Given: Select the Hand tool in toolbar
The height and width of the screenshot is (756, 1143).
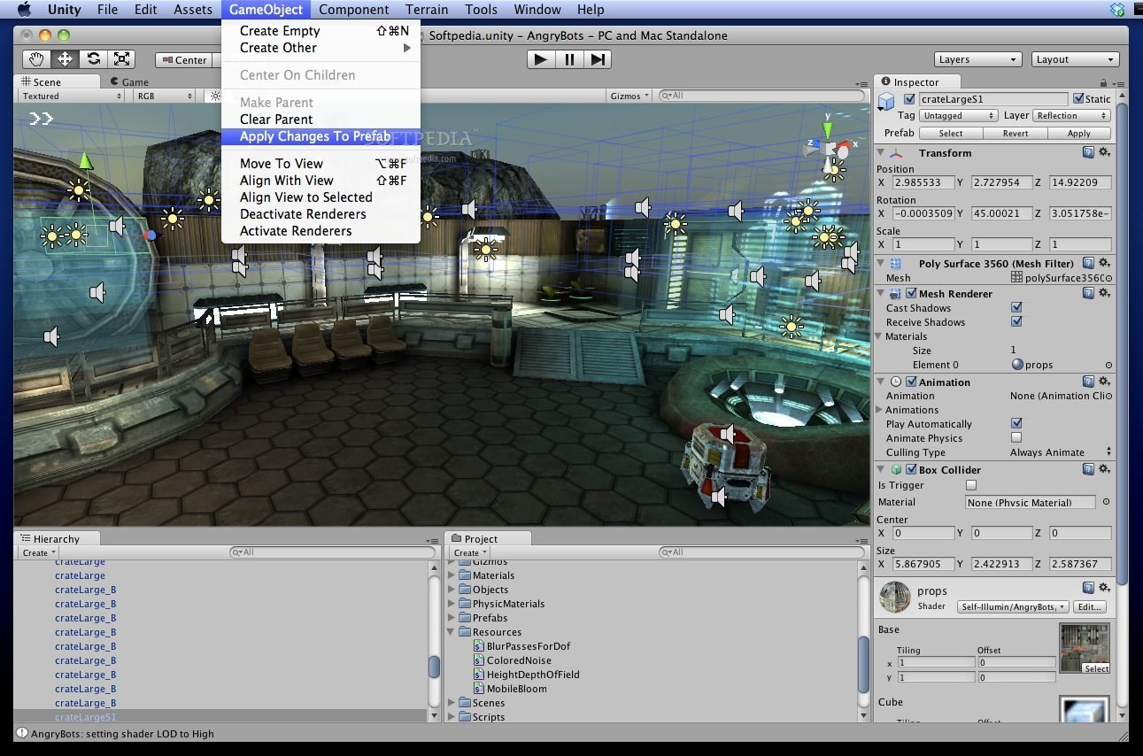Looking at the screenshot, I should (36, 59).
